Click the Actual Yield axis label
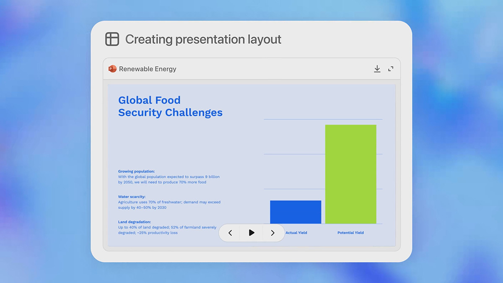Viewport: 503px width, 283px height. pyautogui.click(x=296, y=233)
